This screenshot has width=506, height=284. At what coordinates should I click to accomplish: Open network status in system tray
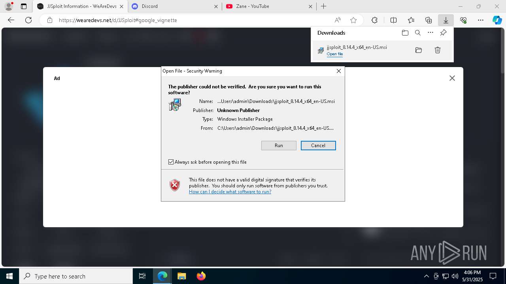click(446, 276)
